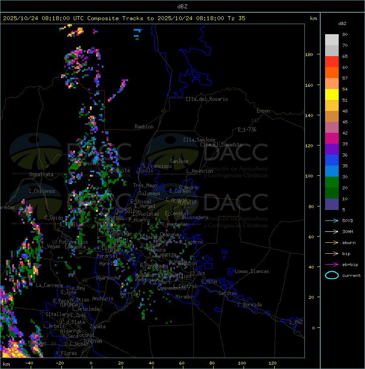Select the 54 dBZ yellow color swatch
365x369 pixels.
(x=332, y=94)
